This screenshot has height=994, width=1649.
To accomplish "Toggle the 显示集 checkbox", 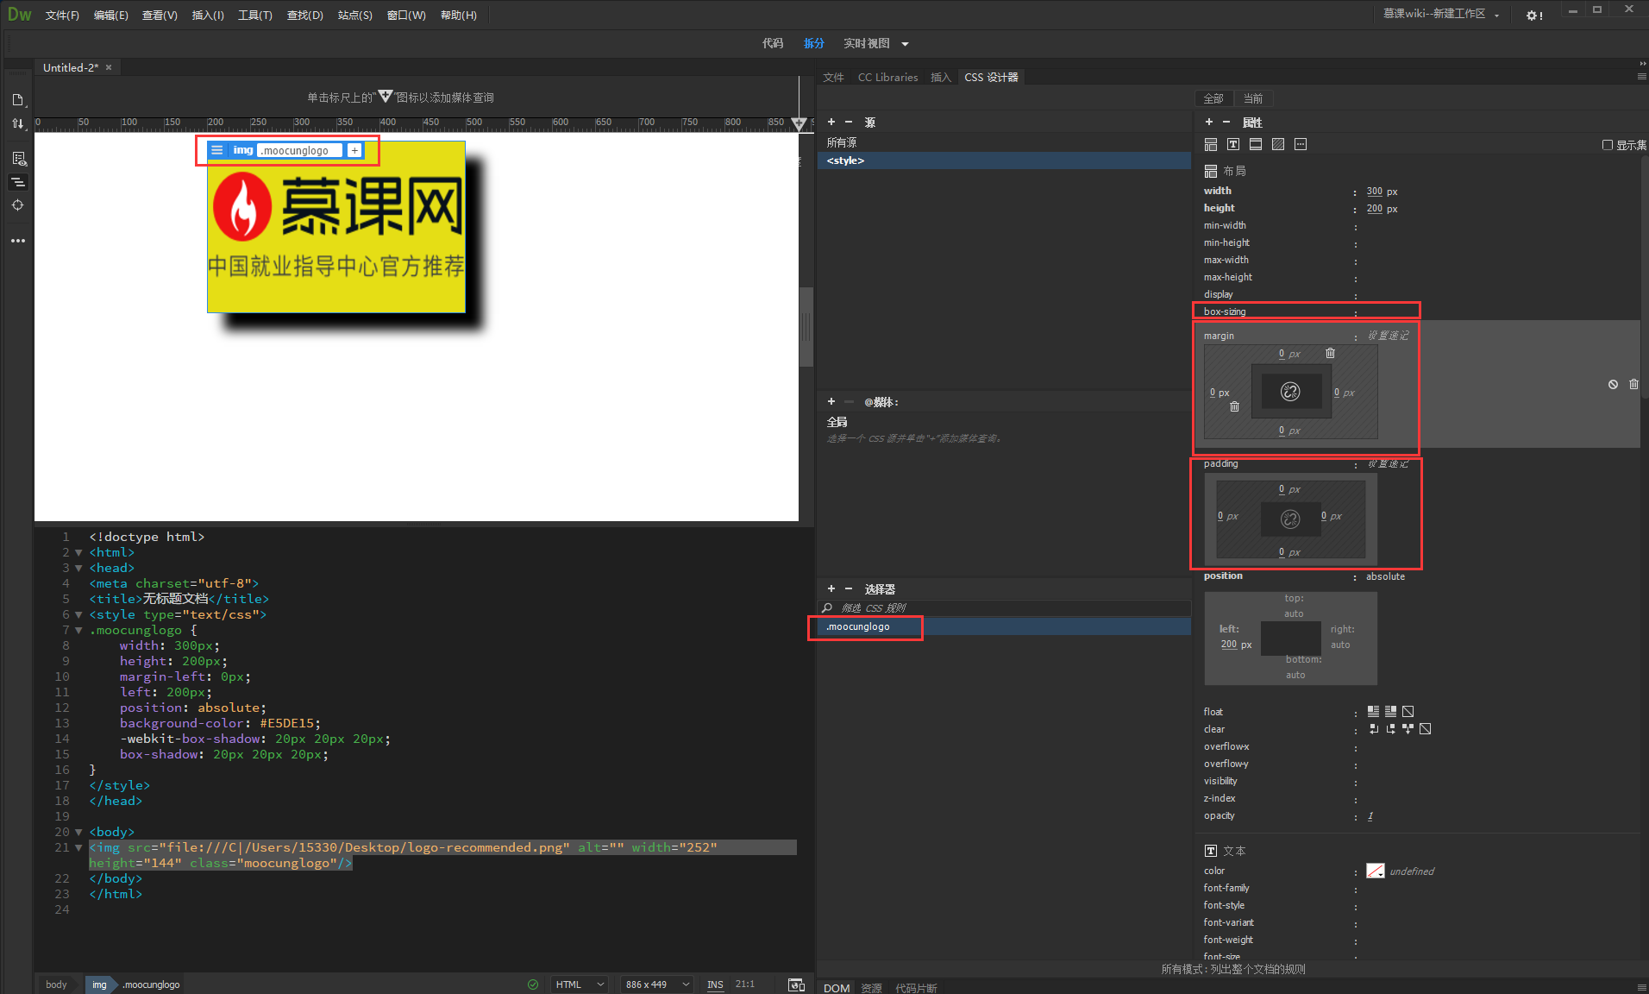I will (x=1608, y=145).
